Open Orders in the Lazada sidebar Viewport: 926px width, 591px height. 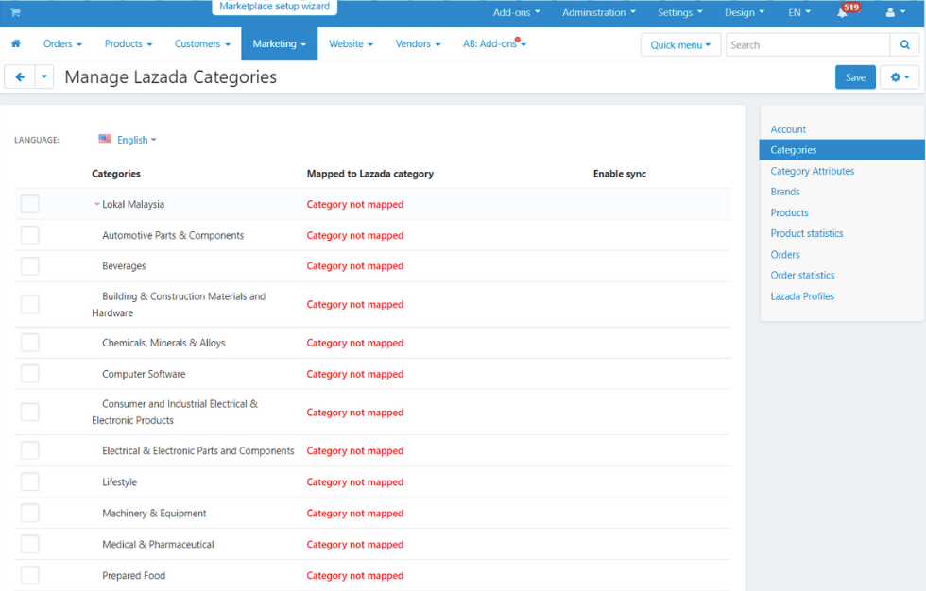point(785,255)
